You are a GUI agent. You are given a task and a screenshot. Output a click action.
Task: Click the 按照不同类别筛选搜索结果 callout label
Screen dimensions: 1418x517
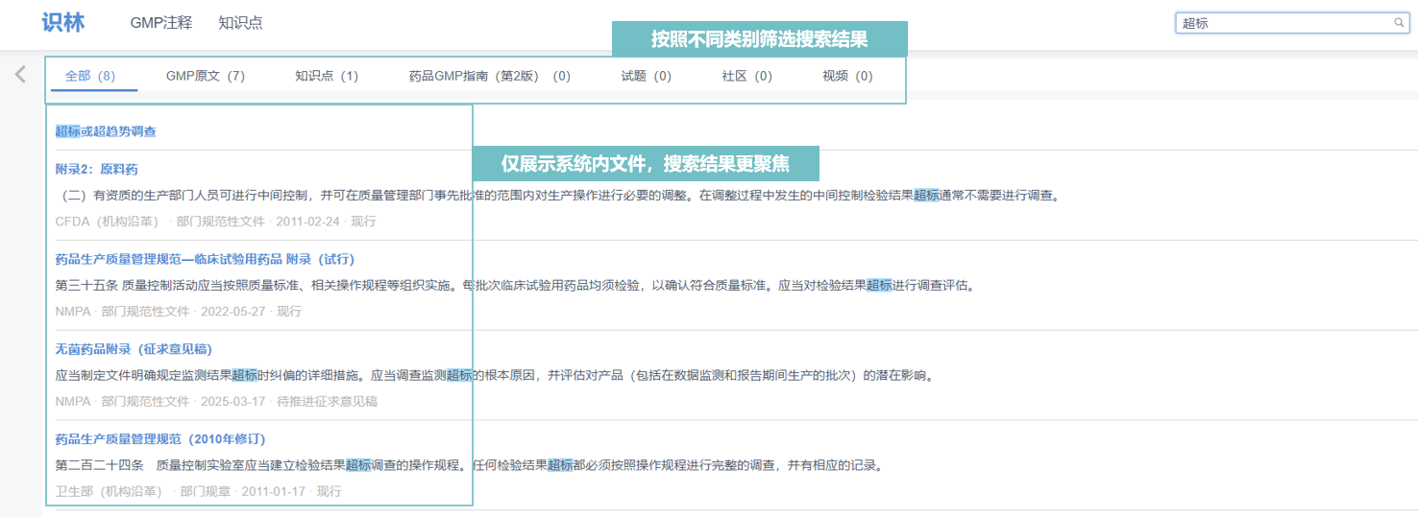tap(759, 39)
